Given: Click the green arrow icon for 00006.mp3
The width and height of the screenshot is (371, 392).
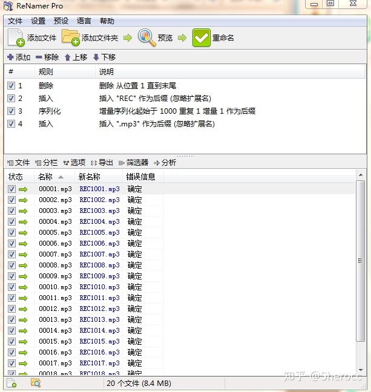Looking at the screenshot, I should tap(23, 244).
